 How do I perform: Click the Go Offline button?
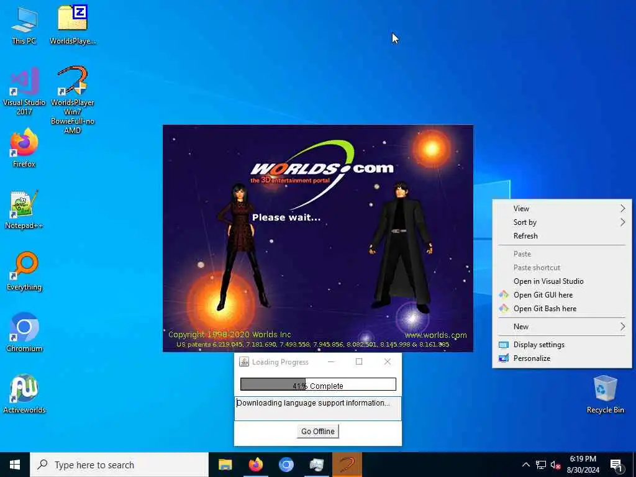[x=317, y=431]
